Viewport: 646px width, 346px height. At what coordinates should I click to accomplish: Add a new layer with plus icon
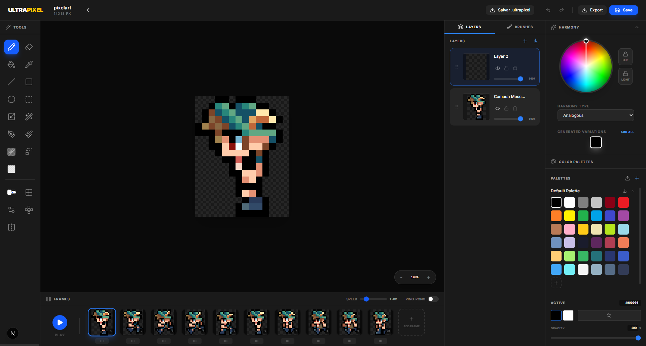click(x=525, y=41)
